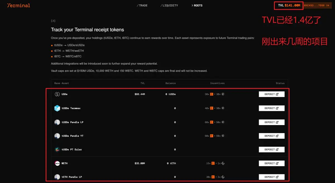Viewport: 335px width, 183px height.
Task: Click Terminal 60x icon in tUSDe Pendle LP row
Action: pyautogui.click(x=212, y=122)
